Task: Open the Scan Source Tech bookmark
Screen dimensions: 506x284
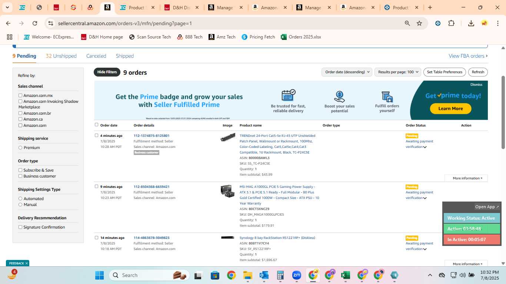Action: pyautogui.click(x=150, y=37)
